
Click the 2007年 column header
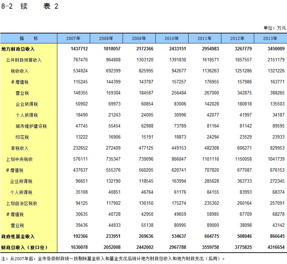(73, 38)
